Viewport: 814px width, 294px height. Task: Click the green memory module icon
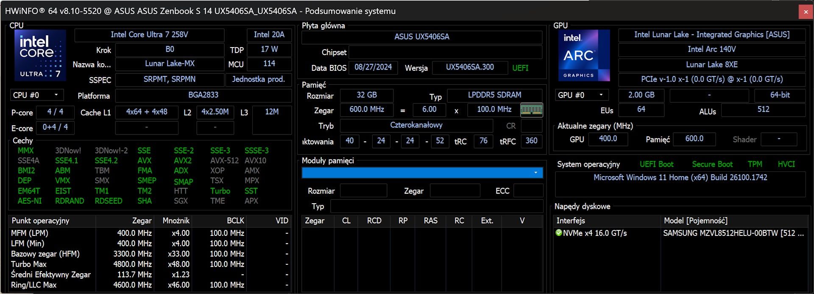531,110
